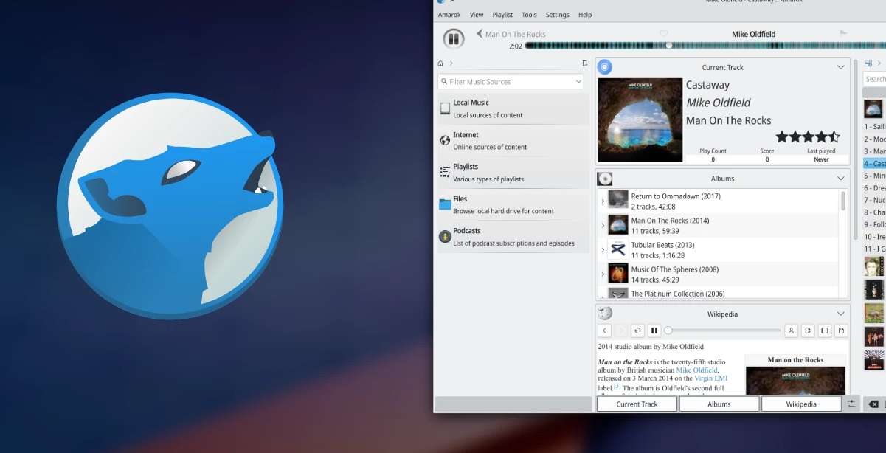This screenshot has width=886, height=453.
Task: Expand Man On The Rocks (2014) album
Action: (603, 225)
